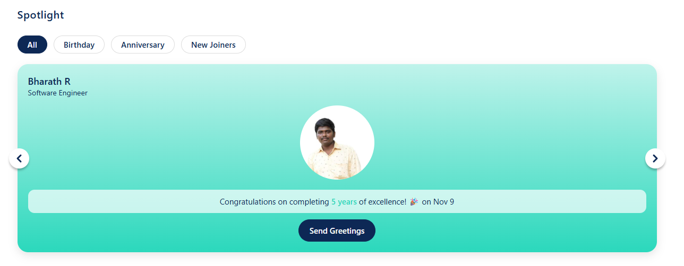Click the Software Engineer job title

point(57,93)
